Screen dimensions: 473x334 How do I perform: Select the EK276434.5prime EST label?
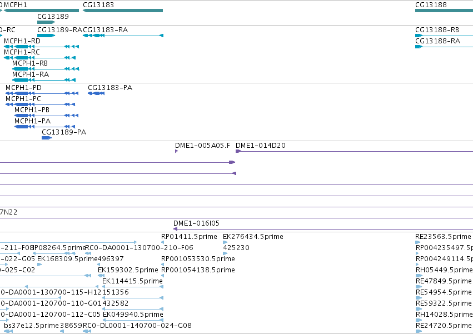[253, 237]
